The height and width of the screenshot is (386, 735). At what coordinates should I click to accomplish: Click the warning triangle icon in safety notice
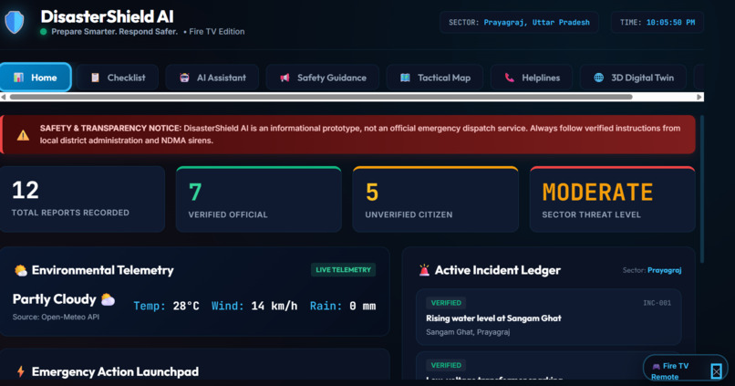(23, 135)
